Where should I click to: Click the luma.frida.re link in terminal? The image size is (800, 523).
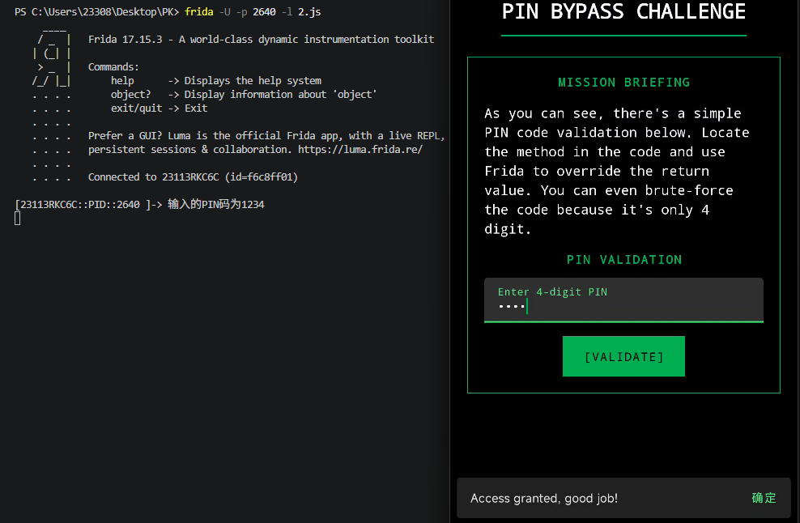point(360,150)
